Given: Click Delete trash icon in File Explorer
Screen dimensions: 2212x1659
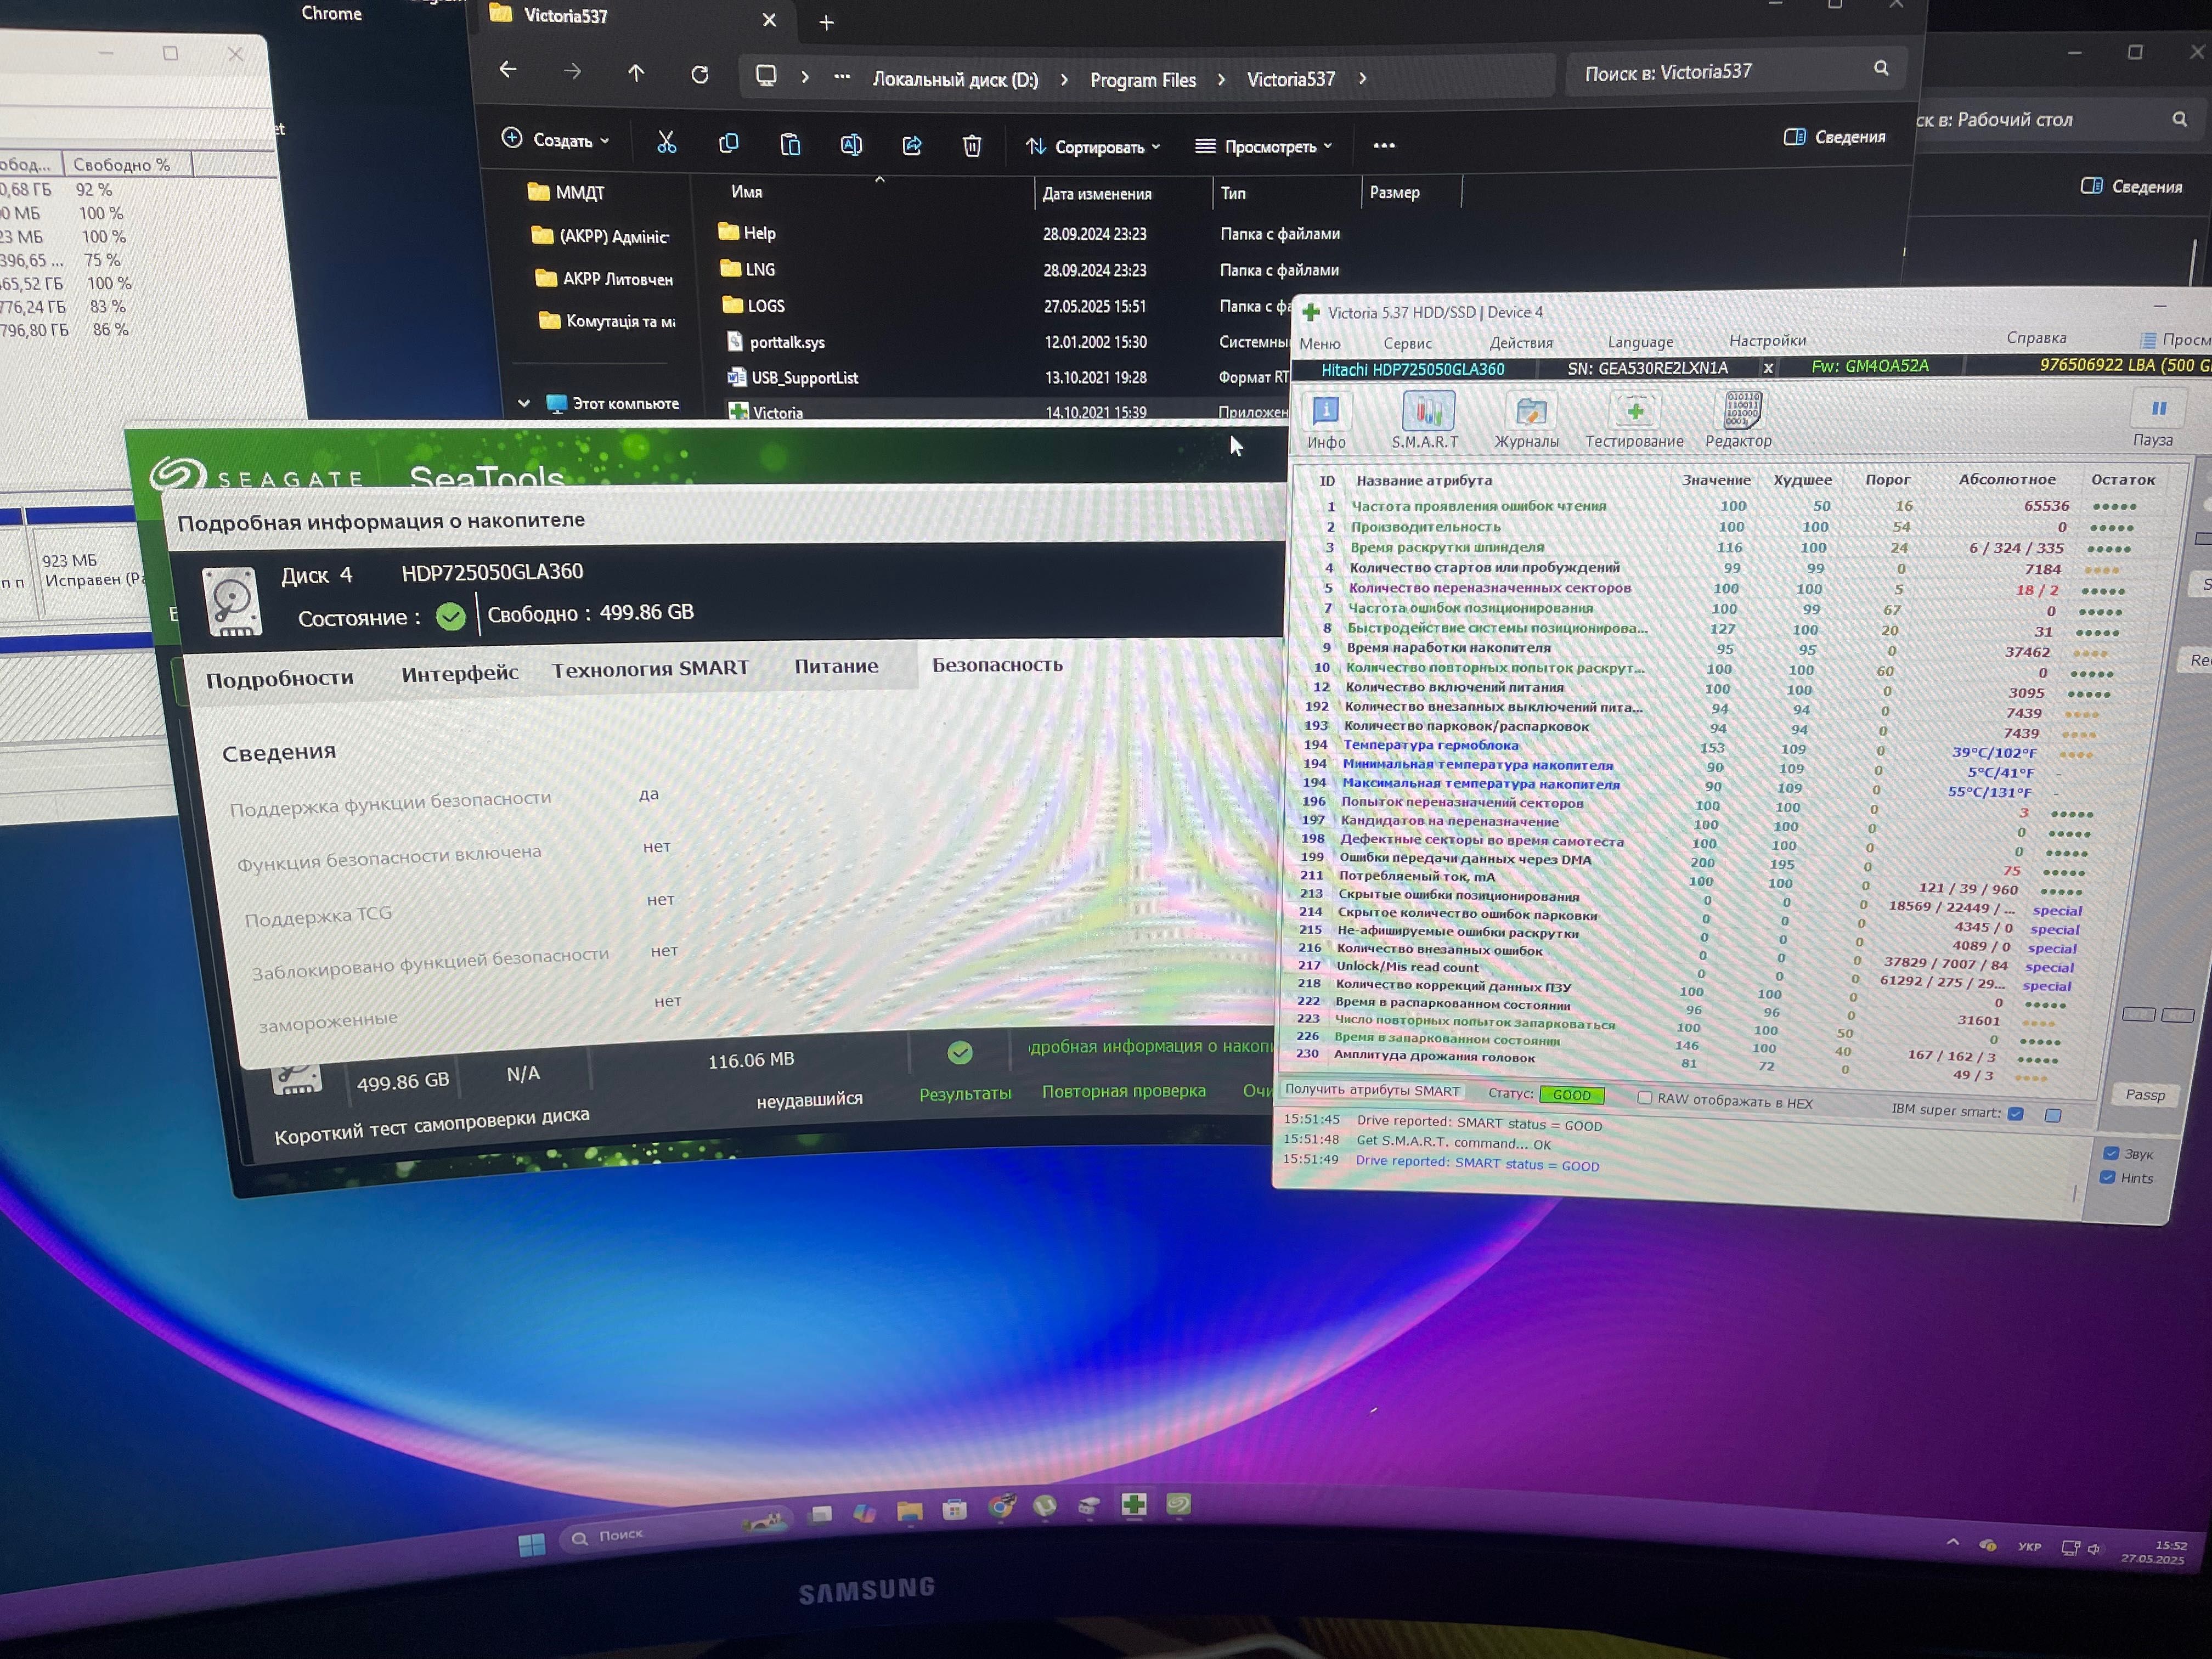Looking at the screenshot, I should click(x=972, y=147).
